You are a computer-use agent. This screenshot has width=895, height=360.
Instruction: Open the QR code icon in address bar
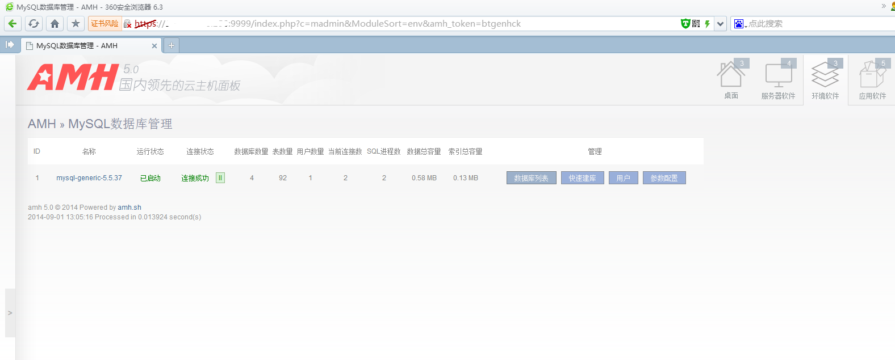click(x=696, y=23)
